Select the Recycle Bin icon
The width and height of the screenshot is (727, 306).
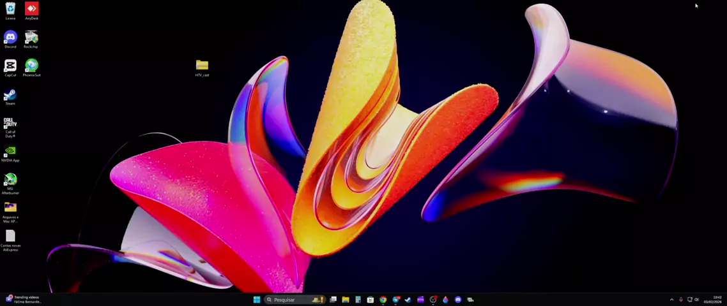click(10, 9)
